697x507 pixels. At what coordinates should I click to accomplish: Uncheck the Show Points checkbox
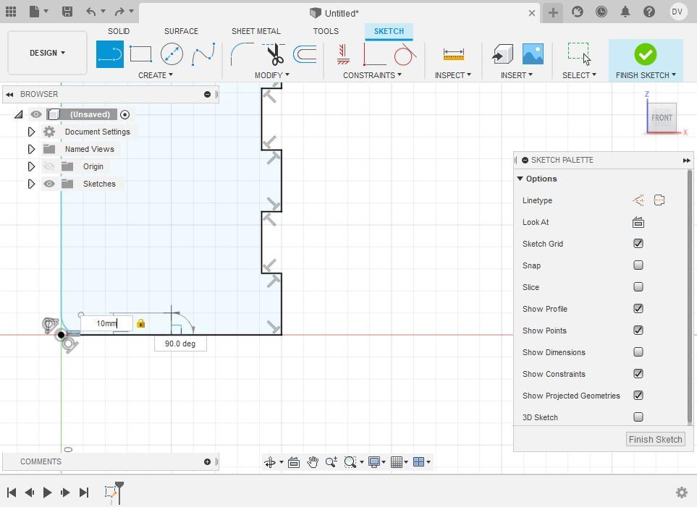click(638, 331)
